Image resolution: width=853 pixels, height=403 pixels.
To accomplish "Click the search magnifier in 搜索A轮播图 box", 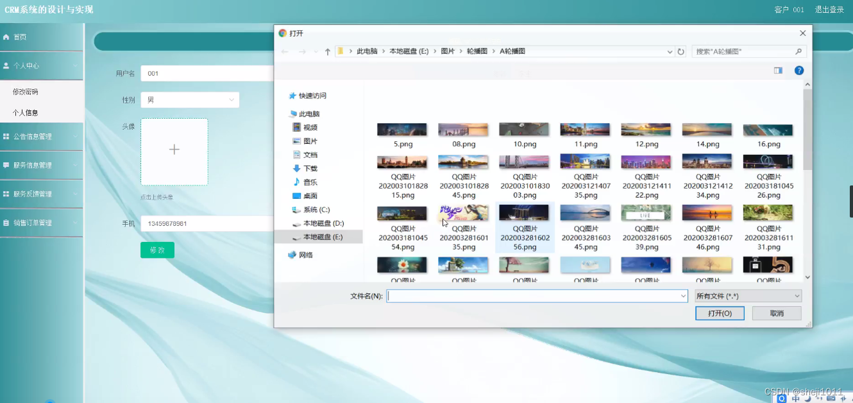I will coord(798,51).
